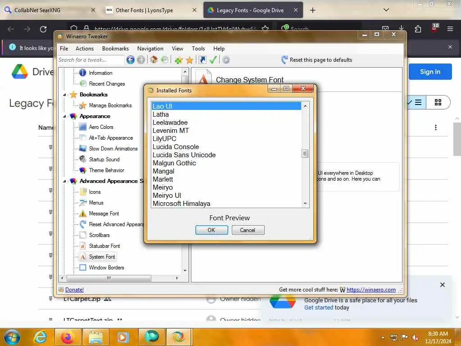The width and height of the screenshot is (461, 346).
Task: Open Aero Colors tweak in tree
Action: (x=101, y=127)
